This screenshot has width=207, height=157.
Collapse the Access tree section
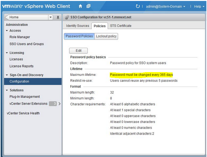7,31
